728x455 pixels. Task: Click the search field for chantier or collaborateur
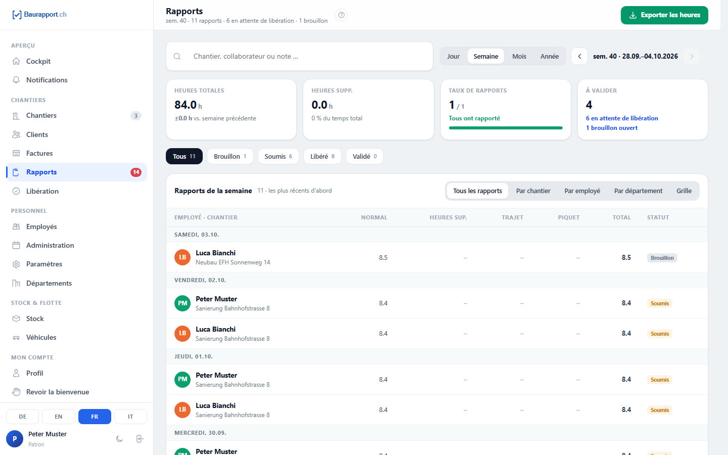point(299,56)
